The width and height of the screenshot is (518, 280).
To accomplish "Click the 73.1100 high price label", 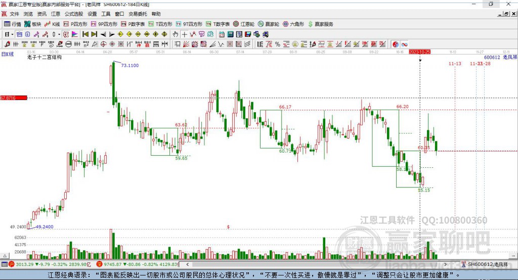I will [130, 65].
